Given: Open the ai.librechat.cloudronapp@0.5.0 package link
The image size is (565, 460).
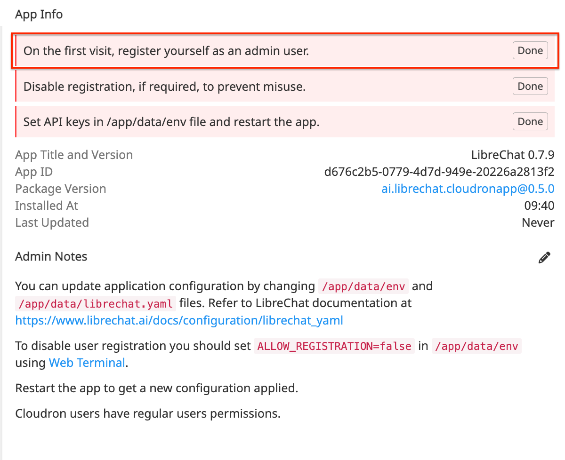Looking at the screenshot, I should coord(468,189).
